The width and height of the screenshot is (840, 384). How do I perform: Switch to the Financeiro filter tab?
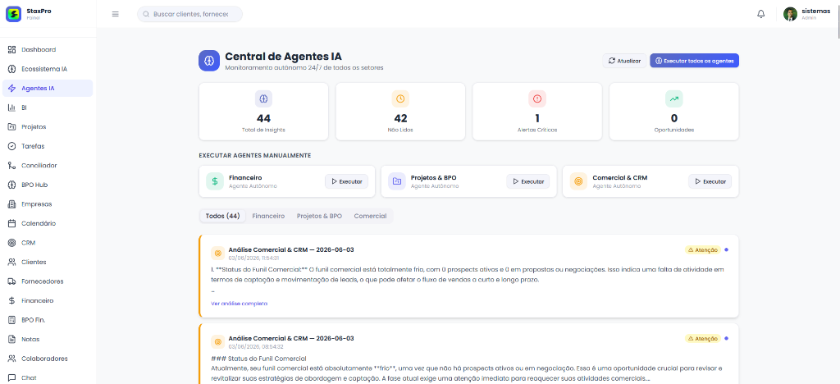[268, 216]
